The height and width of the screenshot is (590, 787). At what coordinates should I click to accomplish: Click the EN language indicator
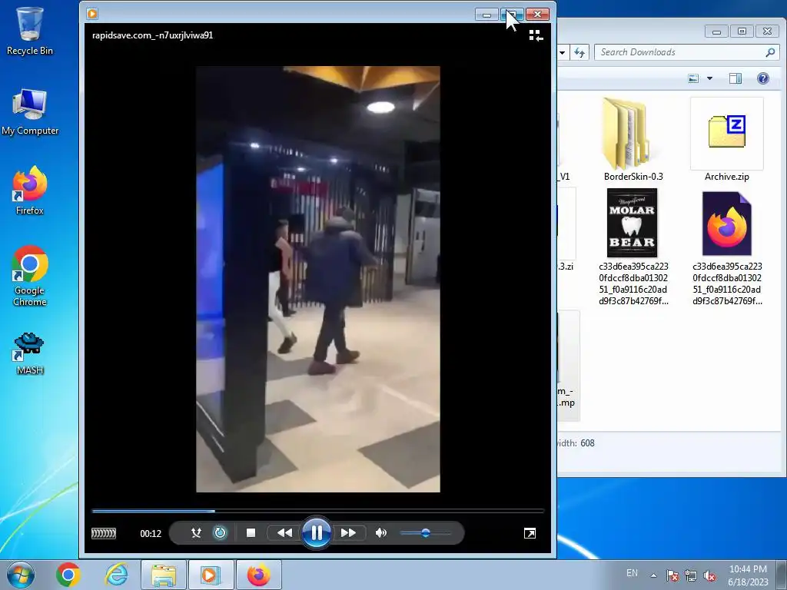click(632, 573)
